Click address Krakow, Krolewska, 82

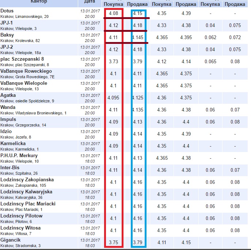coord(20,41)
